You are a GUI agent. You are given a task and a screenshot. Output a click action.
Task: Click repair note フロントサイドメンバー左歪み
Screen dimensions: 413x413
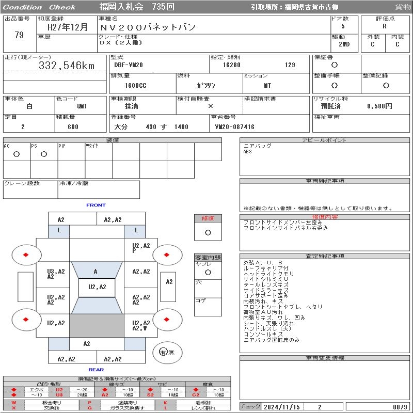282,223
